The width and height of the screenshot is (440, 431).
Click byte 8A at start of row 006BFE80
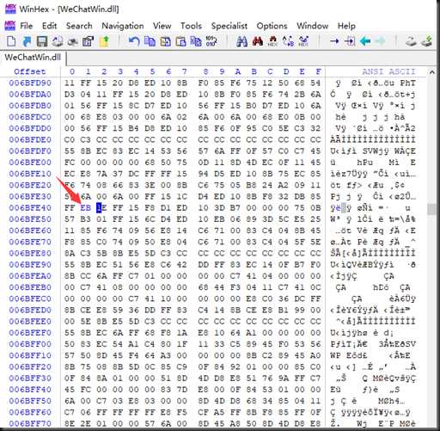coord(70,253)
